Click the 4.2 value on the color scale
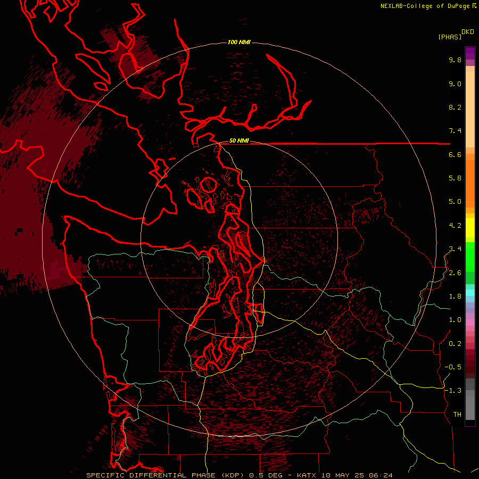The width and height of the screenshot is (479, 479). (x=455, y=226)
